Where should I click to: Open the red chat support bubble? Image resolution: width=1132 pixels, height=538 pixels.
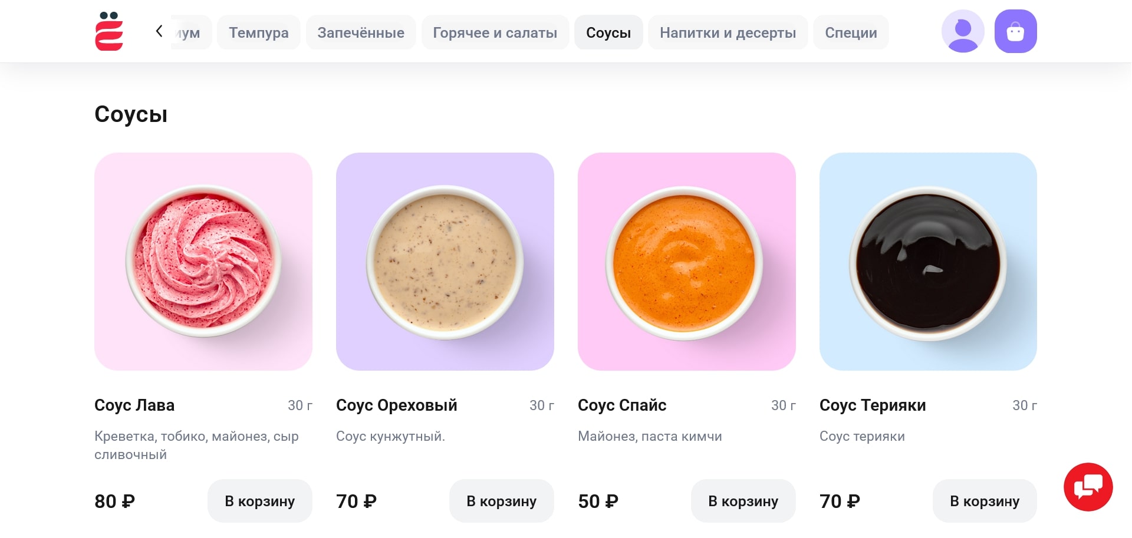click(x=1088, y=487)
